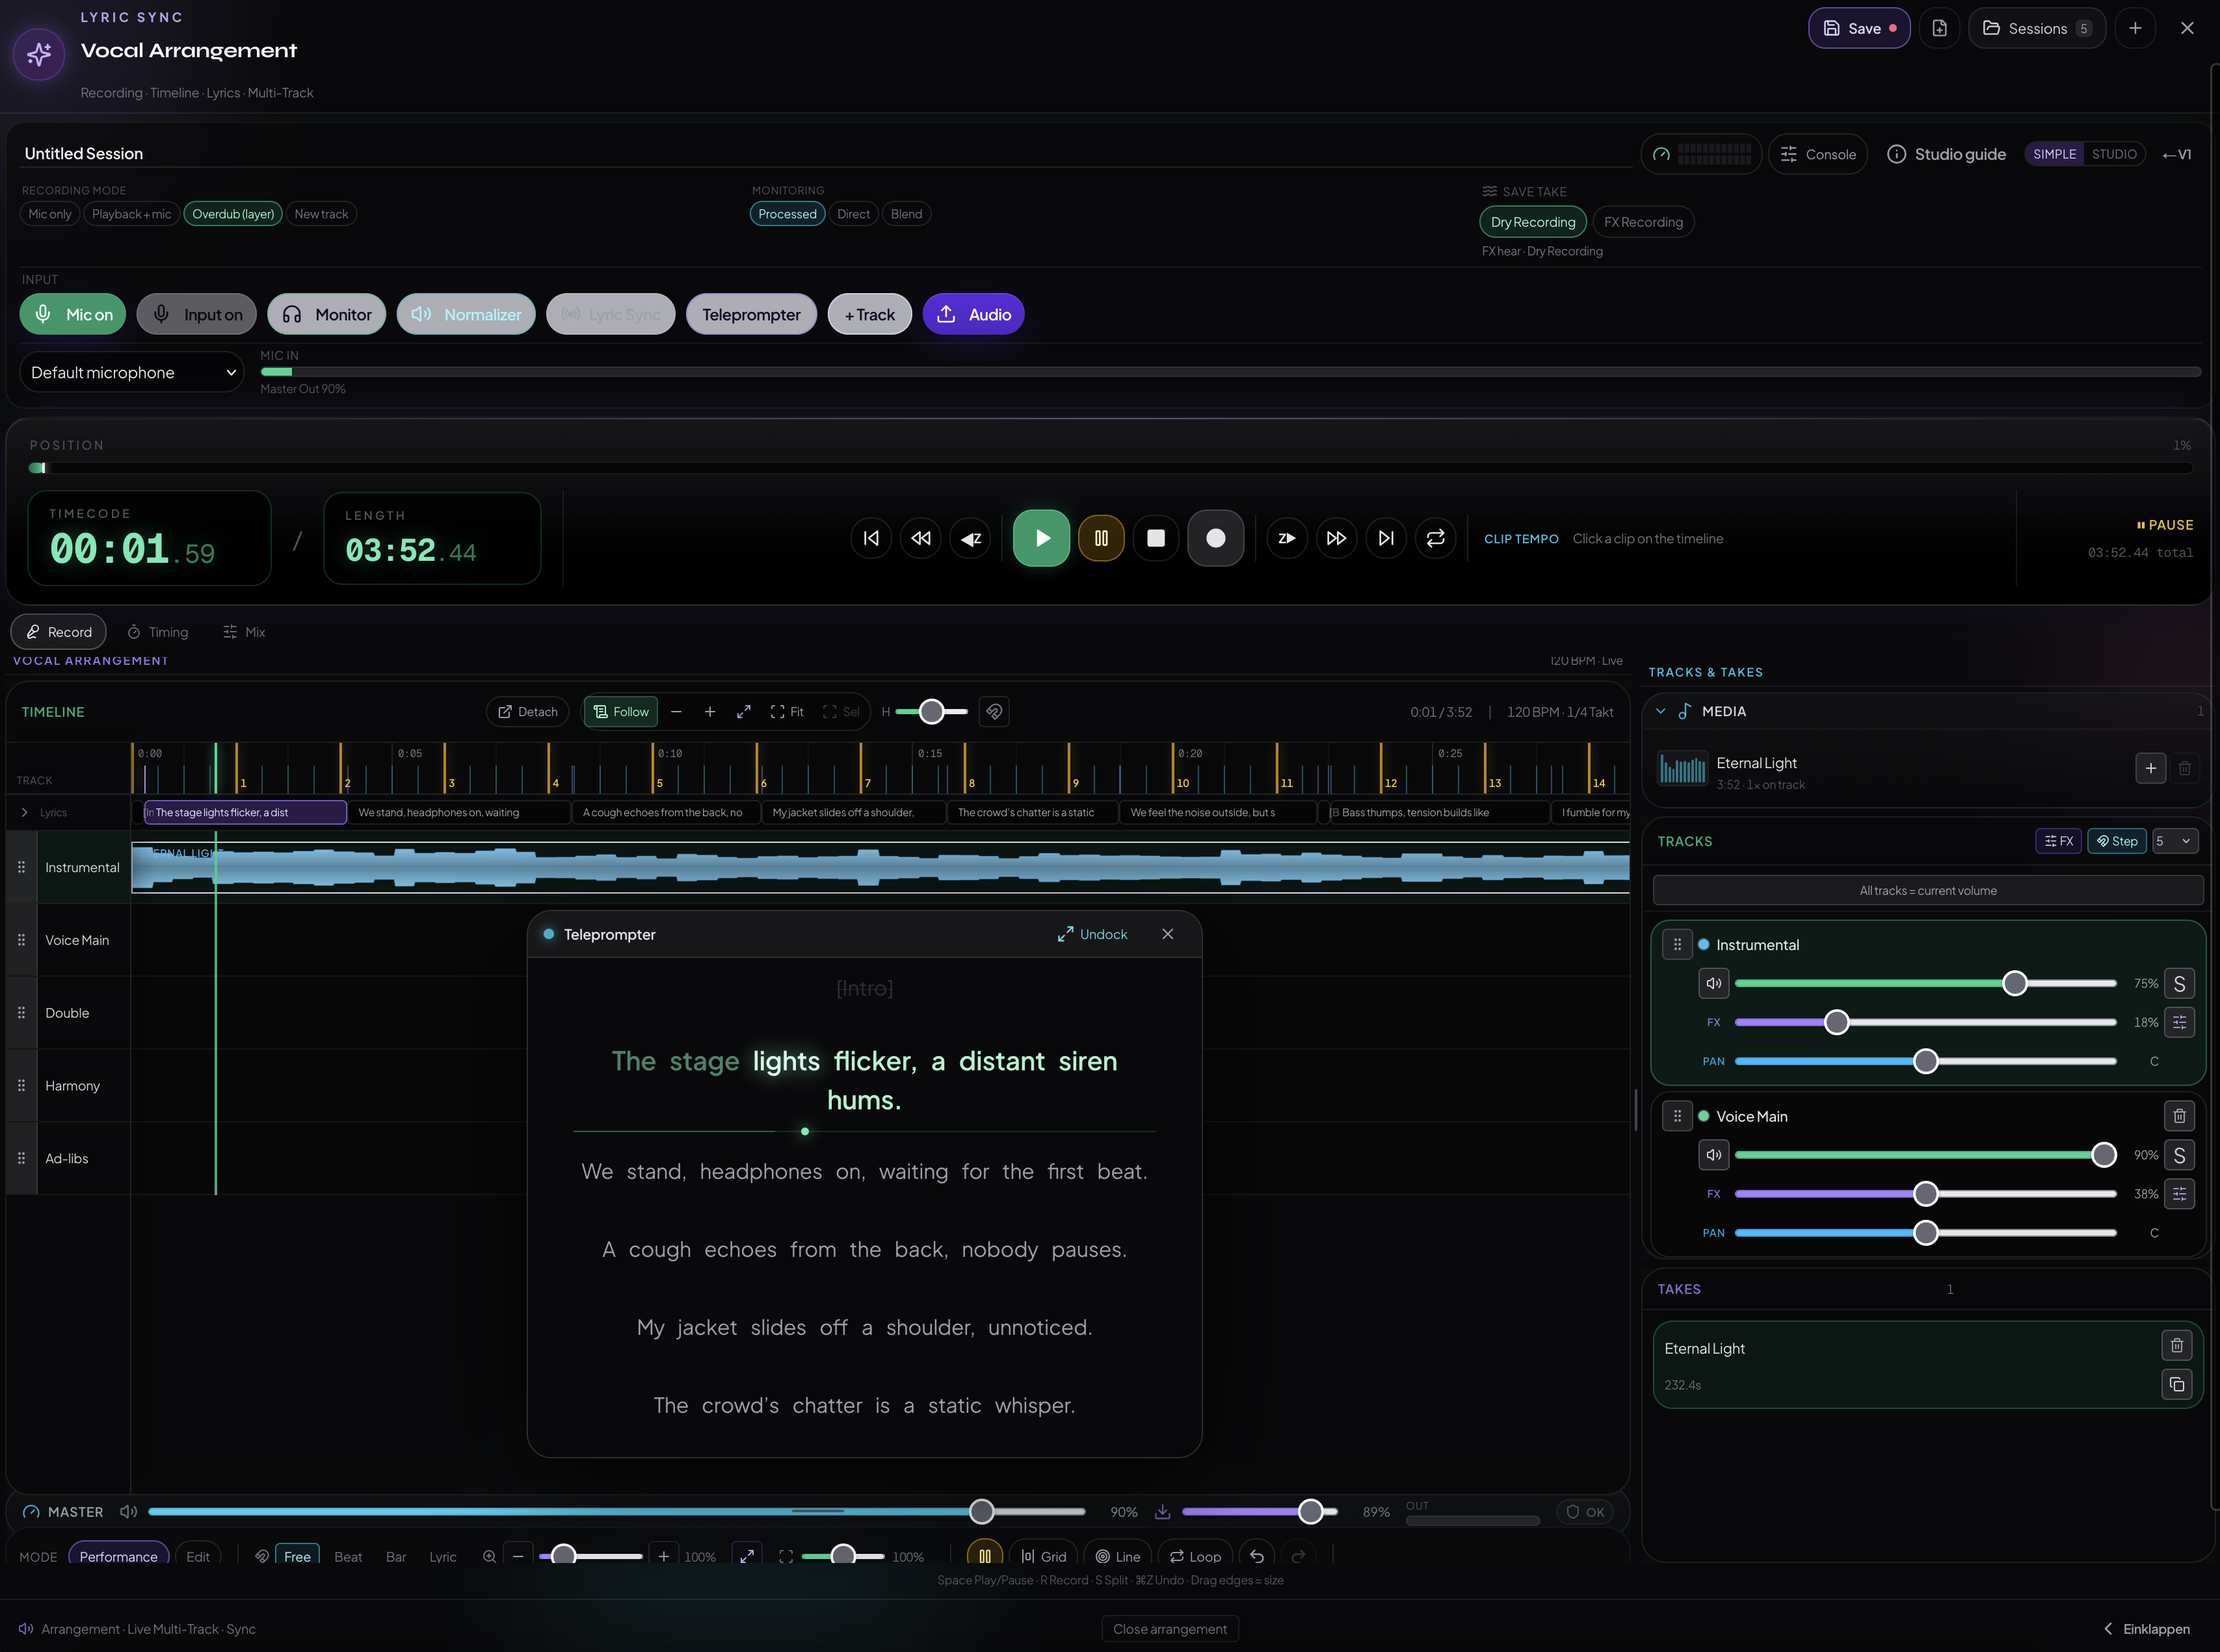Click the Stop transport button
Viewport: 2220px width, 1652px height.
point(1156,538)
